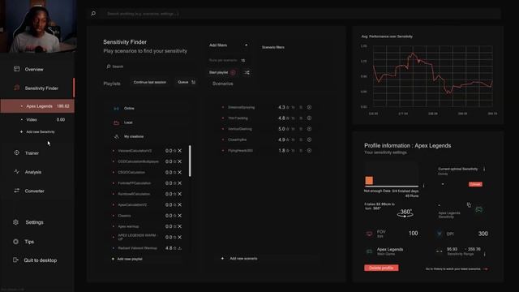Select the FortniteFPCalculation playlist
Screen dimensions: 519x292
click(x=135, y=183)
